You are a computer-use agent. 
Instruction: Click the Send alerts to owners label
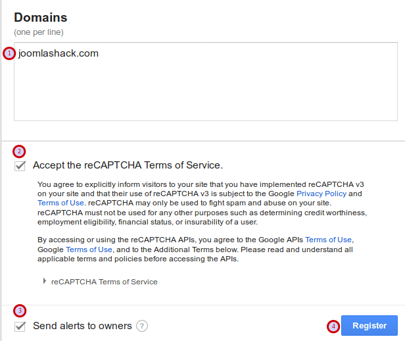[x=82, y=326]
